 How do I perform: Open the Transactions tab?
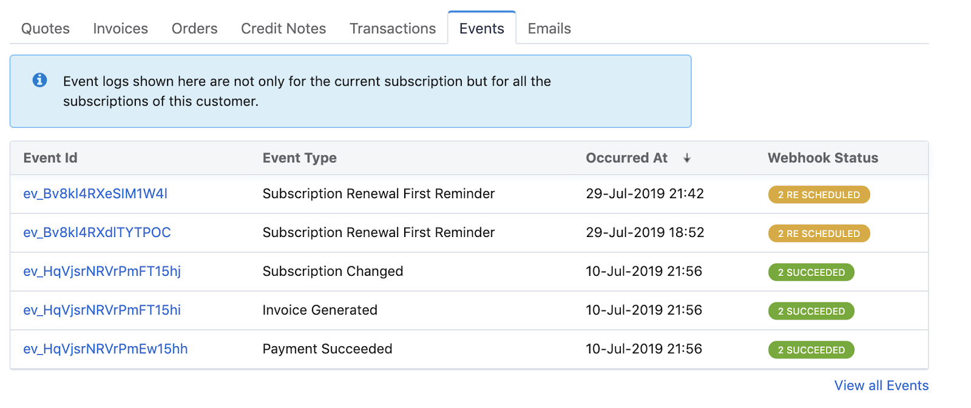tap(393, 28)
